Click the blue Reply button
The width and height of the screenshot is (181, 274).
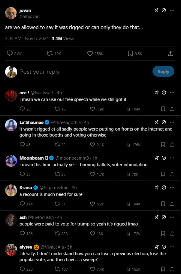pos(163,72)
